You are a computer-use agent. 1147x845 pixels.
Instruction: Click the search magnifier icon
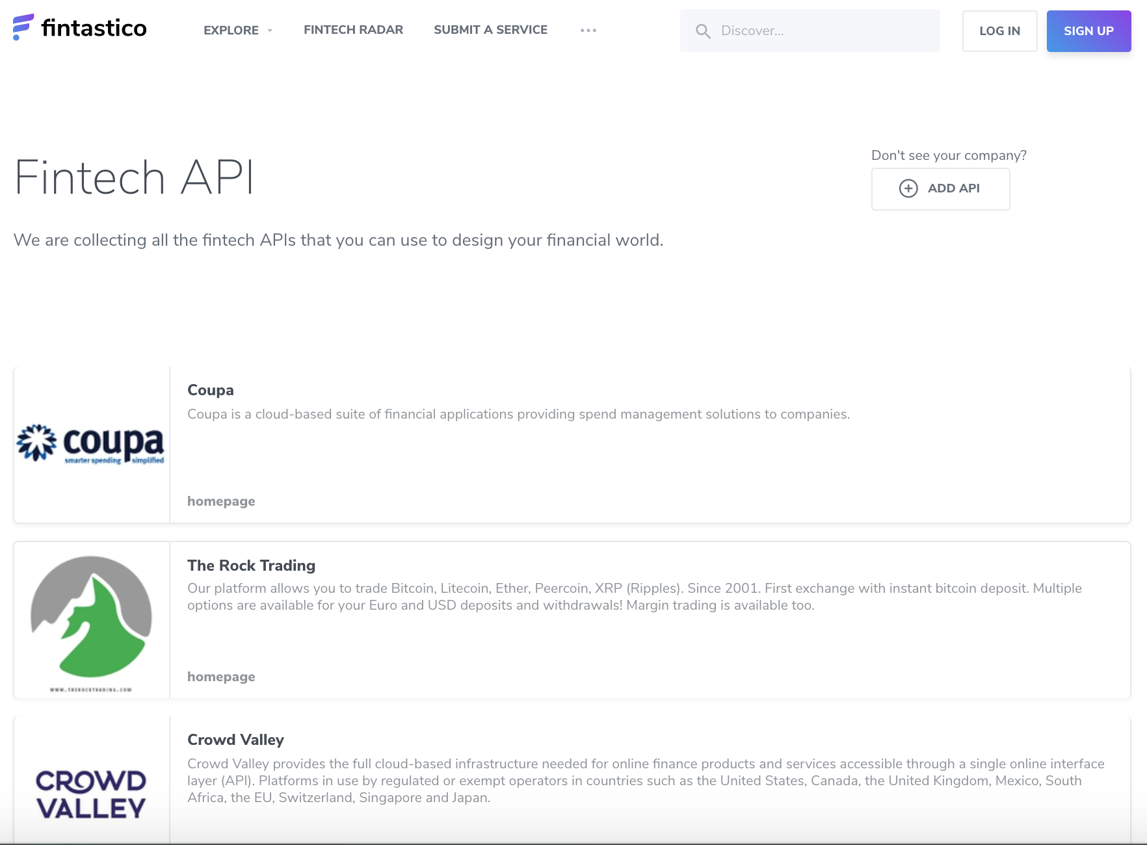[703, 31]
